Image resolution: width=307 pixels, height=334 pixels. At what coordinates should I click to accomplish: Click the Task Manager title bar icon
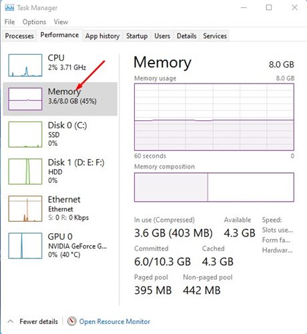[x=9, y=8]
